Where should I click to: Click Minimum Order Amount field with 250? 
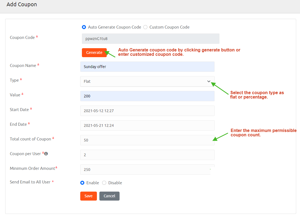coord(145,170)
